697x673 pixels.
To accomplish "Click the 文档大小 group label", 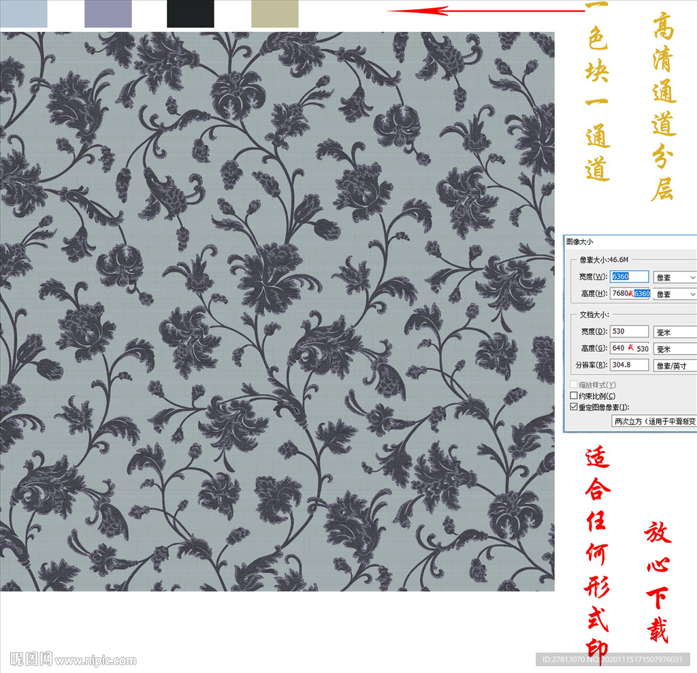I will [x=594, y=314].
